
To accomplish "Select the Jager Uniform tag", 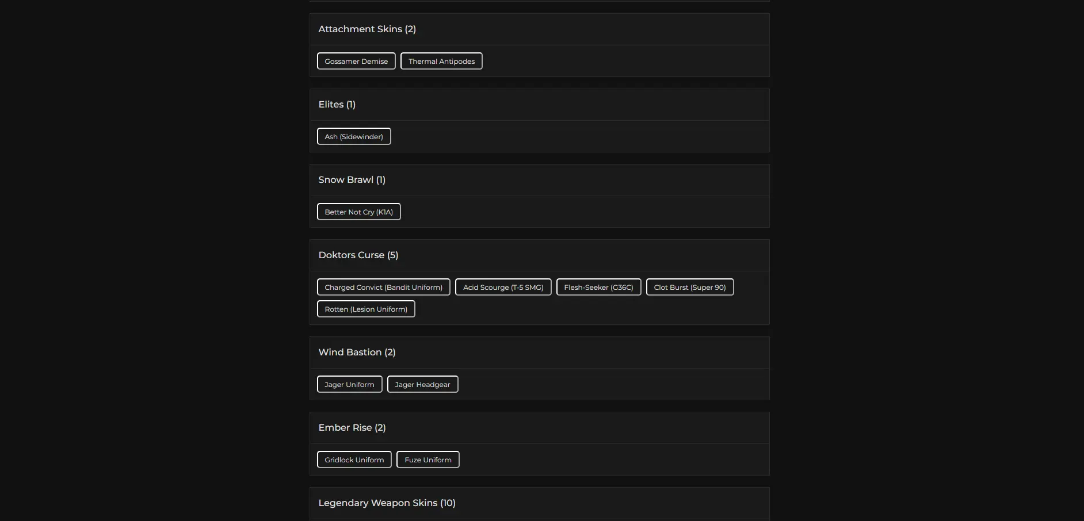I will pyautogui.click(x=349, y=384).
